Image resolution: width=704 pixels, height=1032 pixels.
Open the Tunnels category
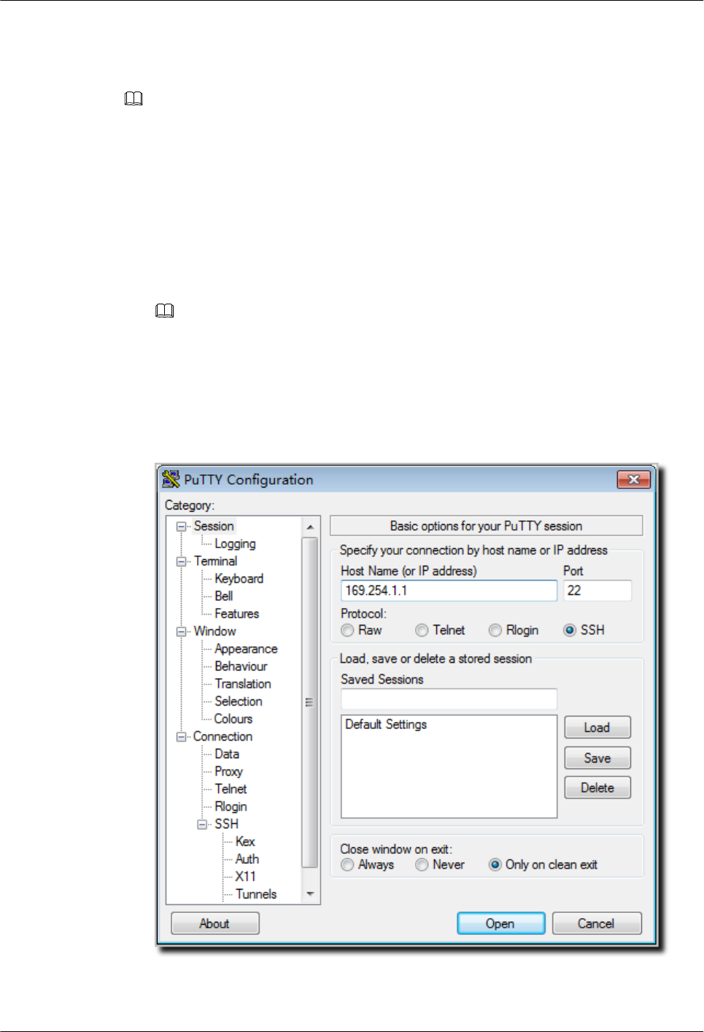[256, 894]
